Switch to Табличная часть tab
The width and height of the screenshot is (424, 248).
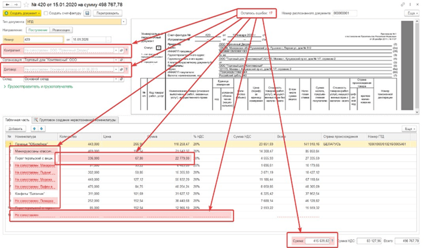(17, 120)
